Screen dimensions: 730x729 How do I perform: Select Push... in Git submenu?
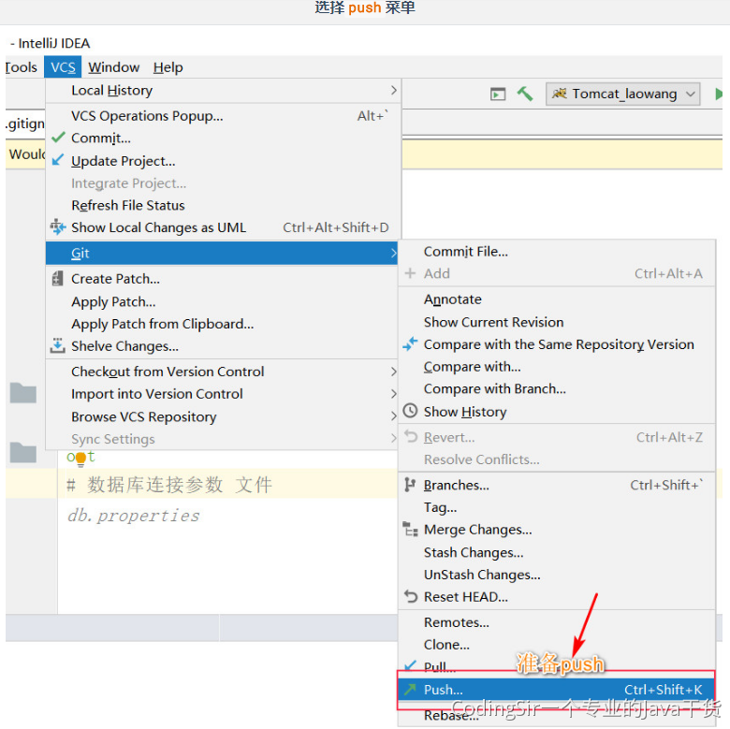[x=557, y=690]
